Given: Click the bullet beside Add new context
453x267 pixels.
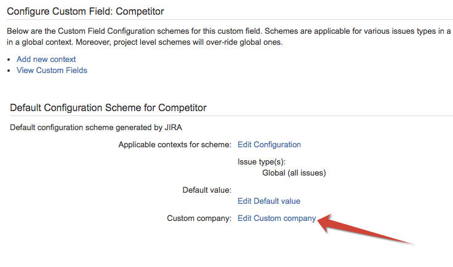Looking at the screenshot, I should click(9, 60).
